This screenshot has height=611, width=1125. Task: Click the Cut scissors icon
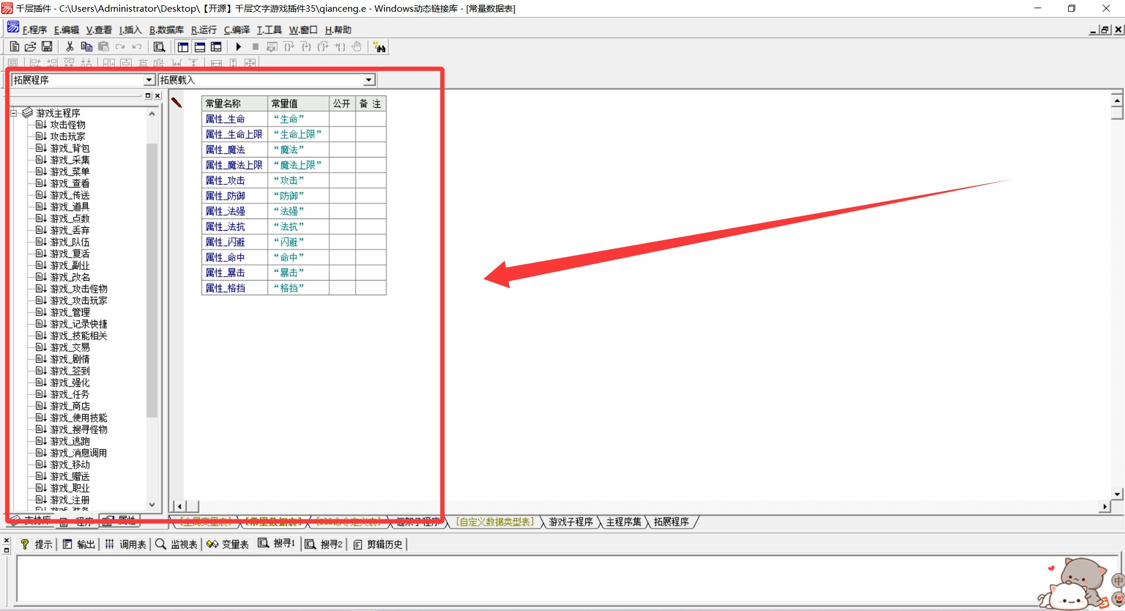click(x=70, y=47)
